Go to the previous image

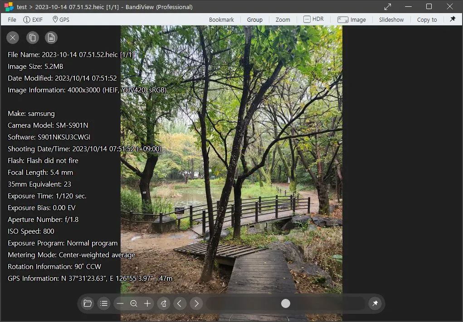tap(180, 303)
